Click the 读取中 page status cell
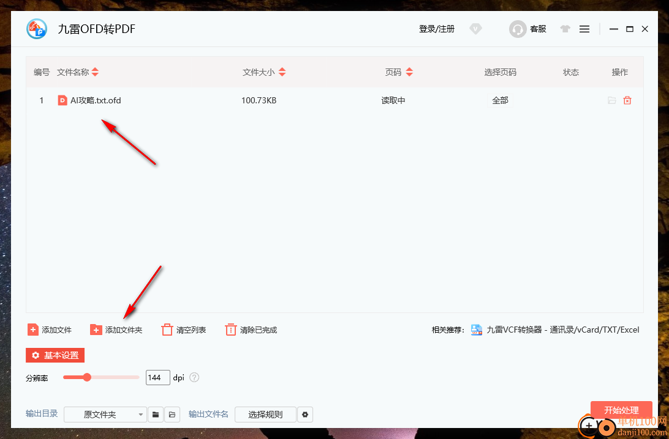The width and height of the screenshot is (669, 439). pos(393,100)
